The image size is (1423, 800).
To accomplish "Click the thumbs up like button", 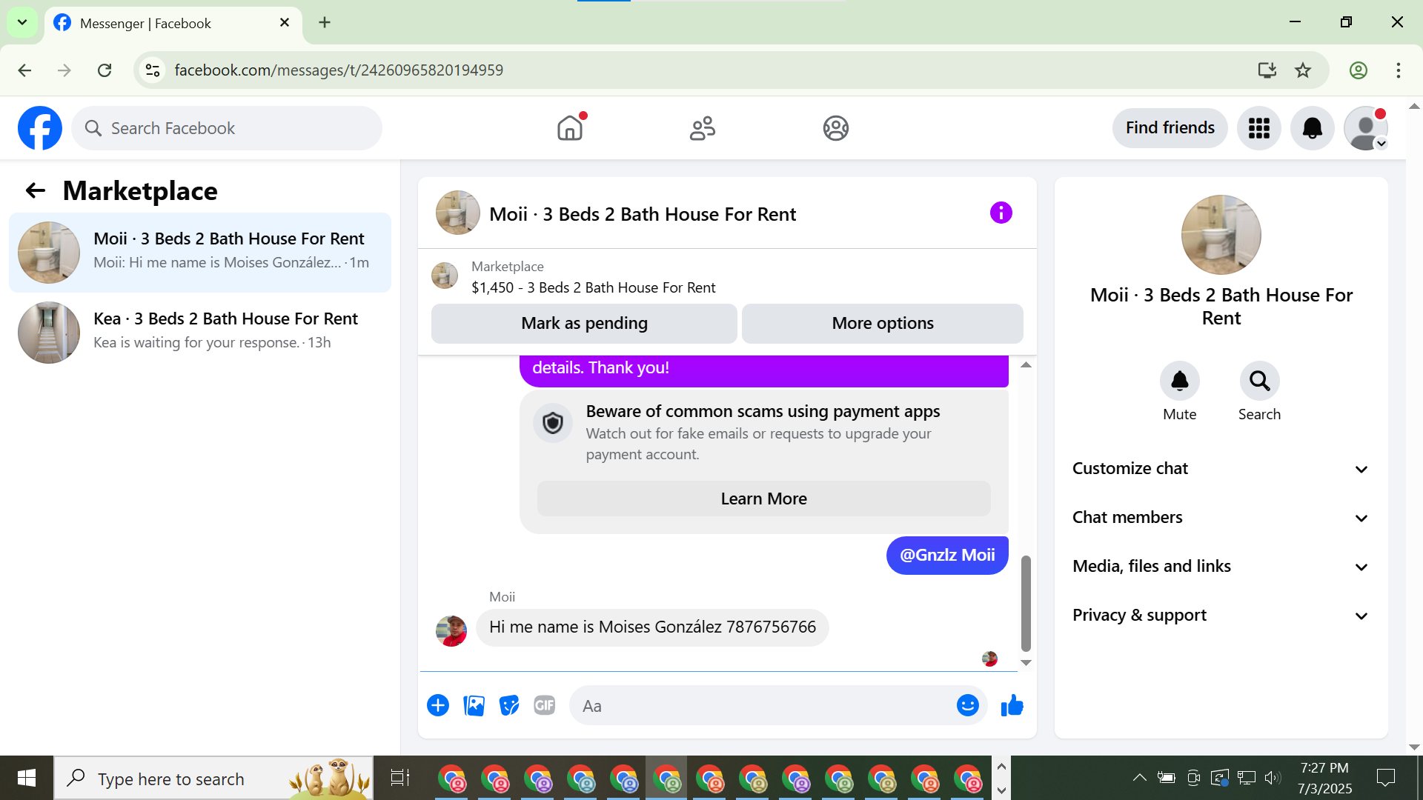I will pos(1012,706).
